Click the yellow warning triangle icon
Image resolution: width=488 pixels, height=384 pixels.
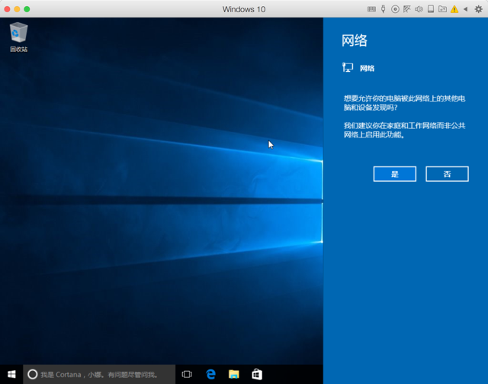[454, 9]
